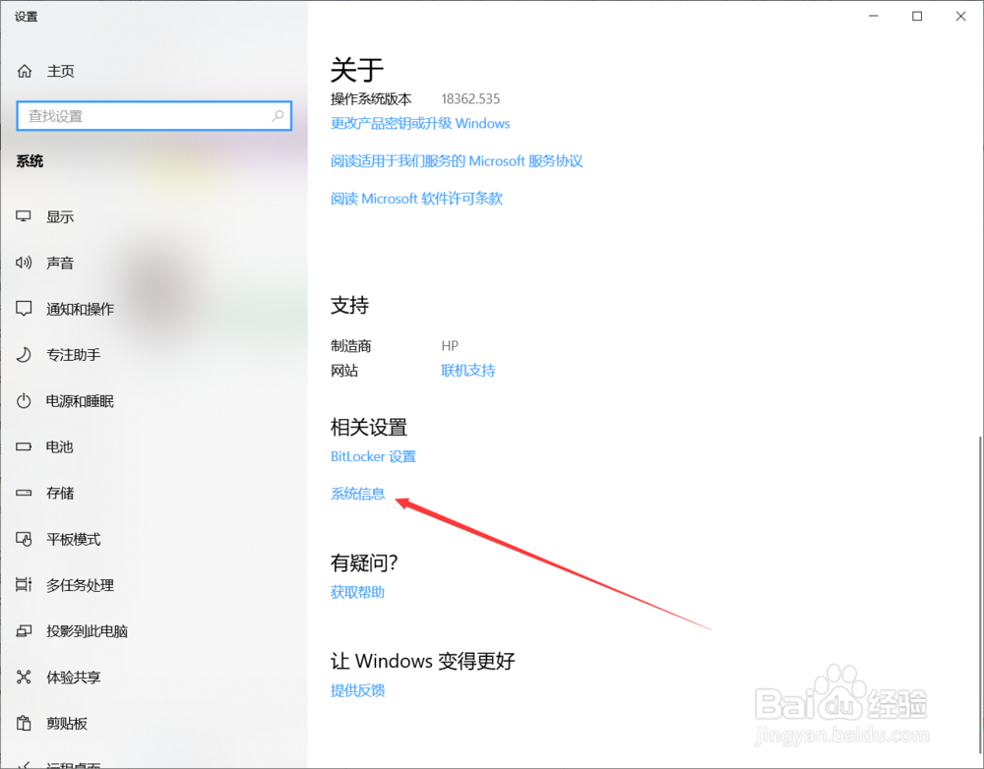Image resolution: width=984 pixels, height=769 pixels.
Task: Open 体验共享 settings
Action: (74, 678)
